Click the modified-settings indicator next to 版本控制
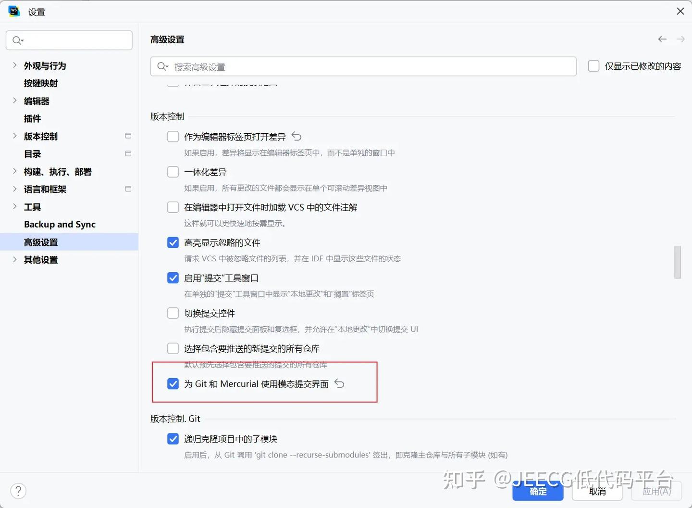 coord(128,136)
